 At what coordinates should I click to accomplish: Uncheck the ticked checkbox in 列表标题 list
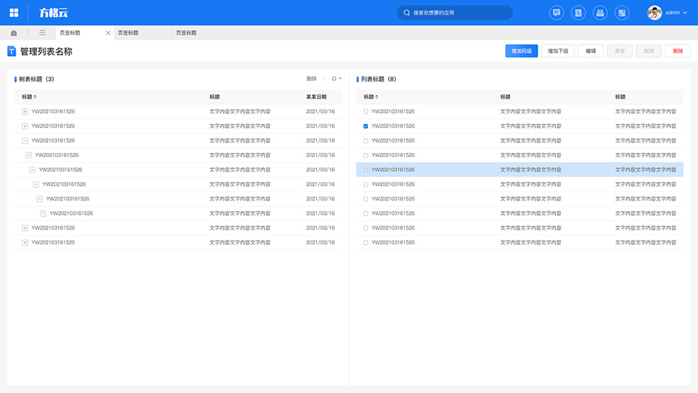(366, 126)
